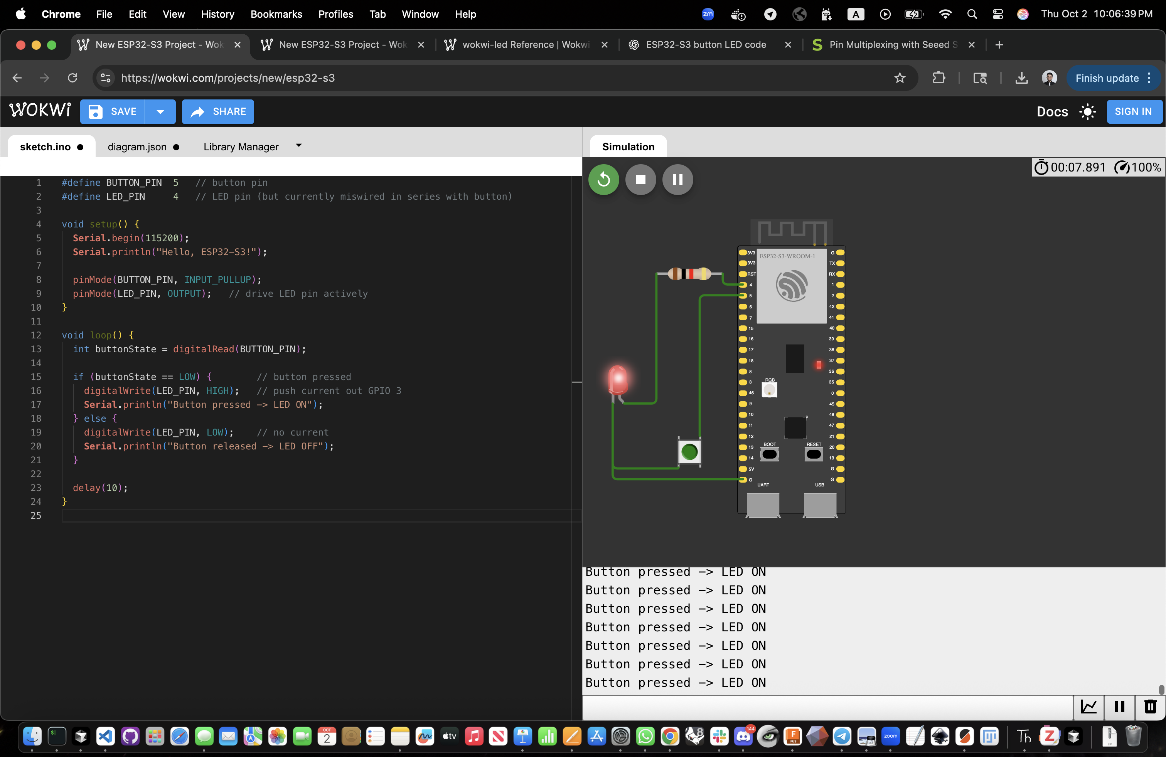Viewport: 1166px width, 757px height.
Task: Open the Chrome extensions puzzle icon
Action: (939, 78)
